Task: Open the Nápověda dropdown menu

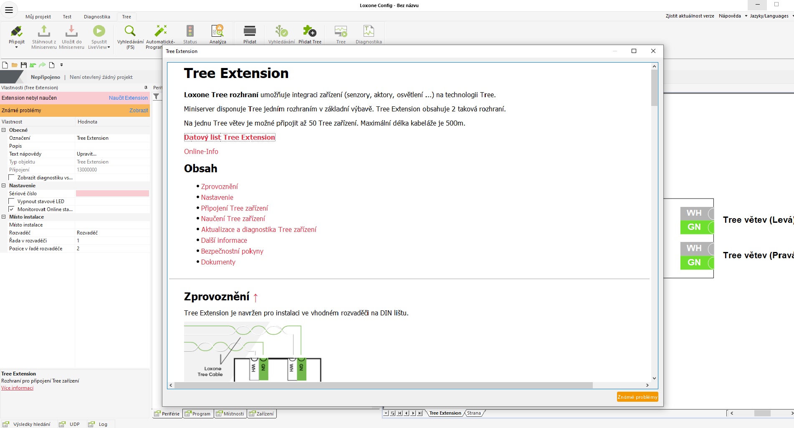Action: tap(733, 16)
